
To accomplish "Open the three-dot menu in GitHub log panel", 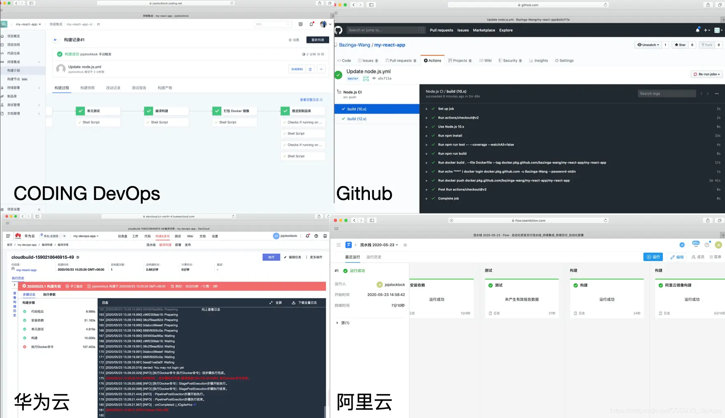I will pyautogui.click(x=717, y=94).
